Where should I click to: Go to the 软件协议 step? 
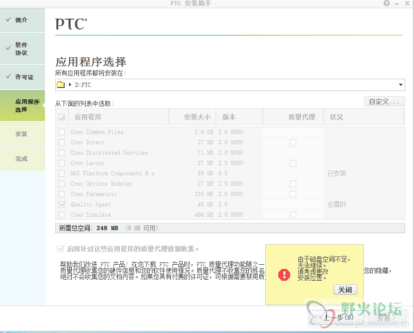tap(22, 49)
